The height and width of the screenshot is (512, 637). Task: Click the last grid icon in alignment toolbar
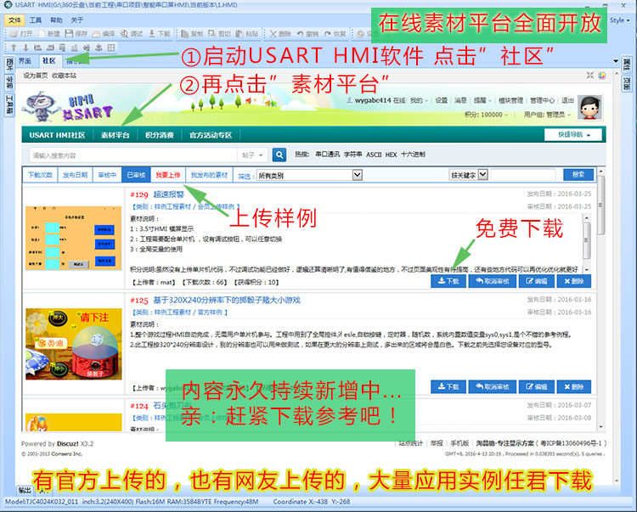(x=111, y=48)
